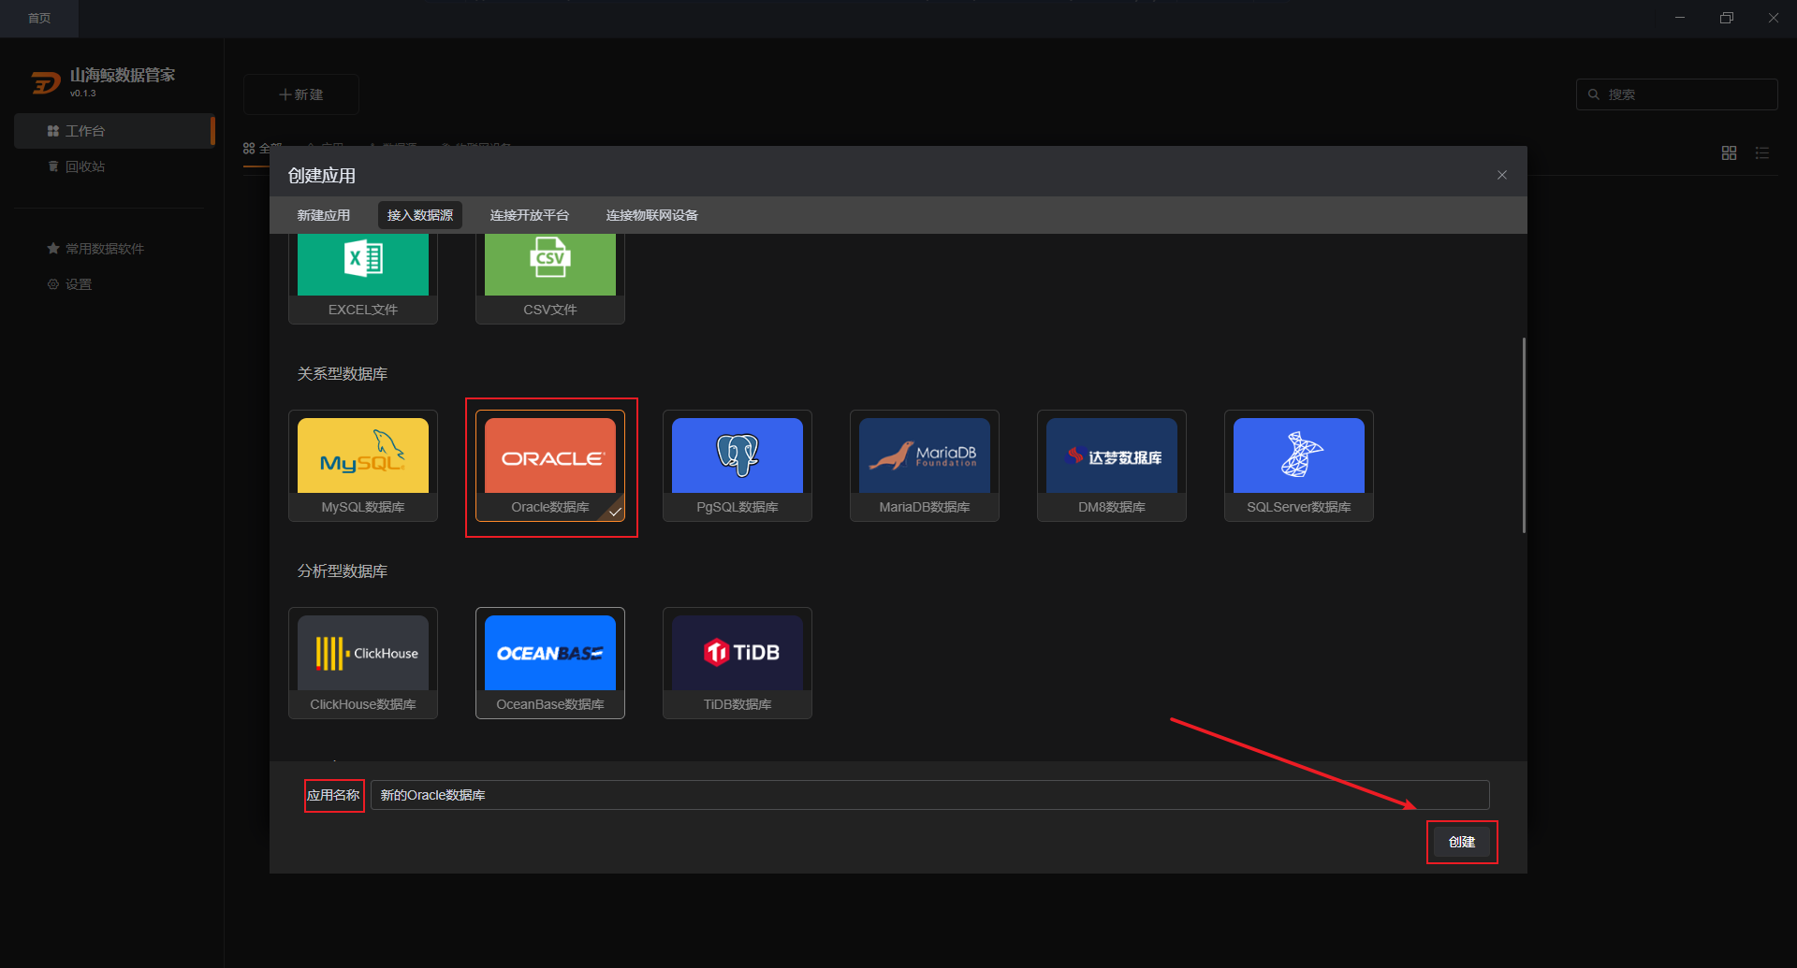Click the 首页 tab in the title bar
This screenshot has width=1797, height=968.
pos(39,18)
